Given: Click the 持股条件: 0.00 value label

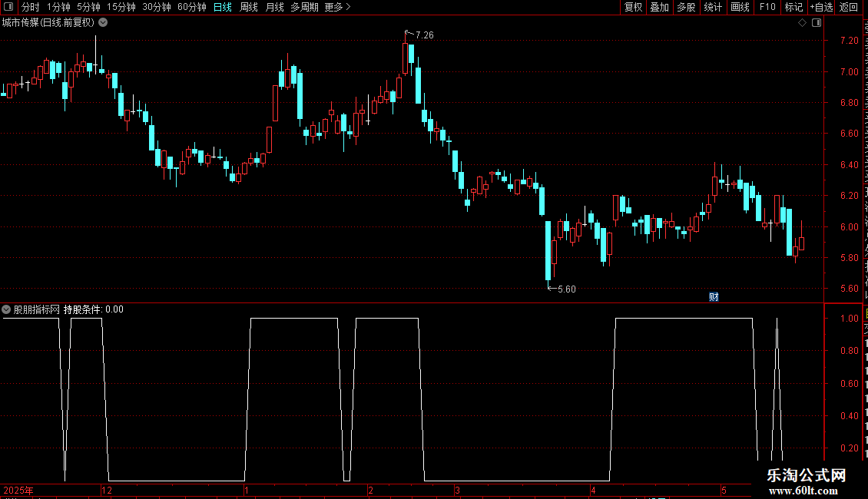Looking at the screenshot, I should point(94,309).
